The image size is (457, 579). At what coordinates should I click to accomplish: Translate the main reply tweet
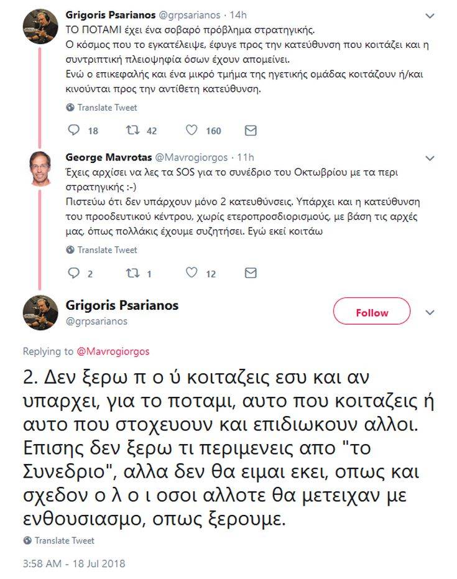(60, 540)
